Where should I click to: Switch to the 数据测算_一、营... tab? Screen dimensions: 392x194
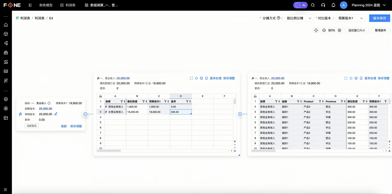(101, 5)
